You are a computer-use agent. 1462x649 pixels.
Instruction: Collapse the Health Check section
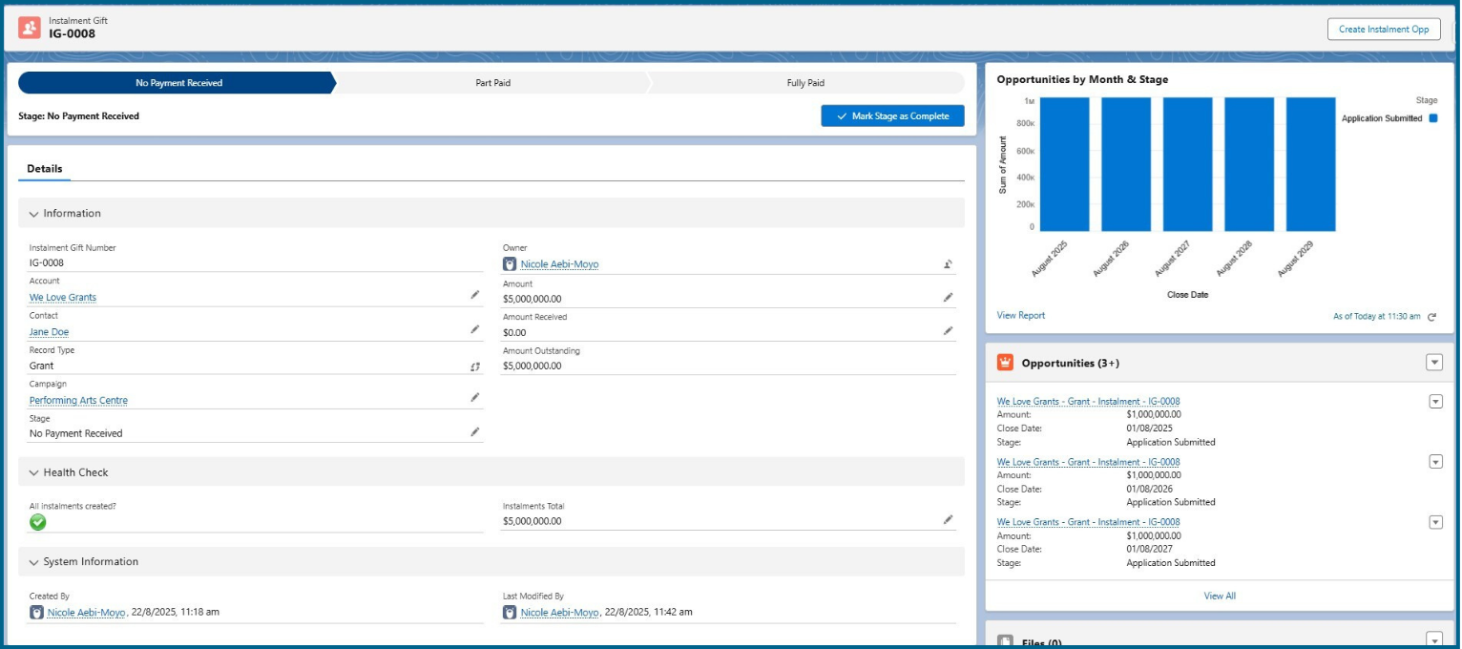[34, 472]
